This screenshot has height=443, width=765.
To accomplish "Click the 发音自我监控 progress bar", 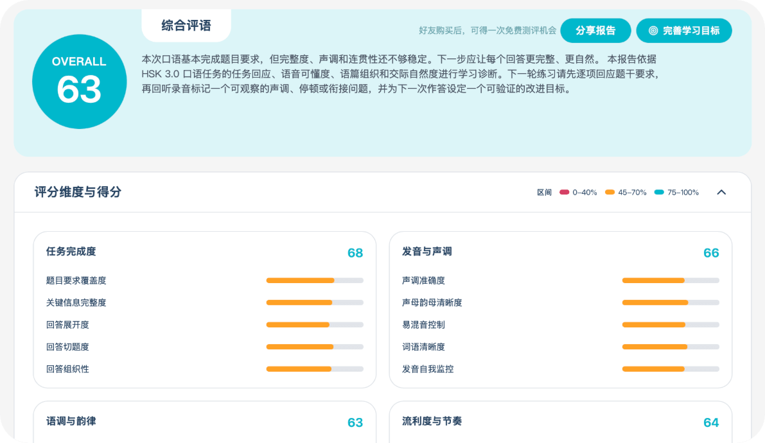I will pos(671,369).
